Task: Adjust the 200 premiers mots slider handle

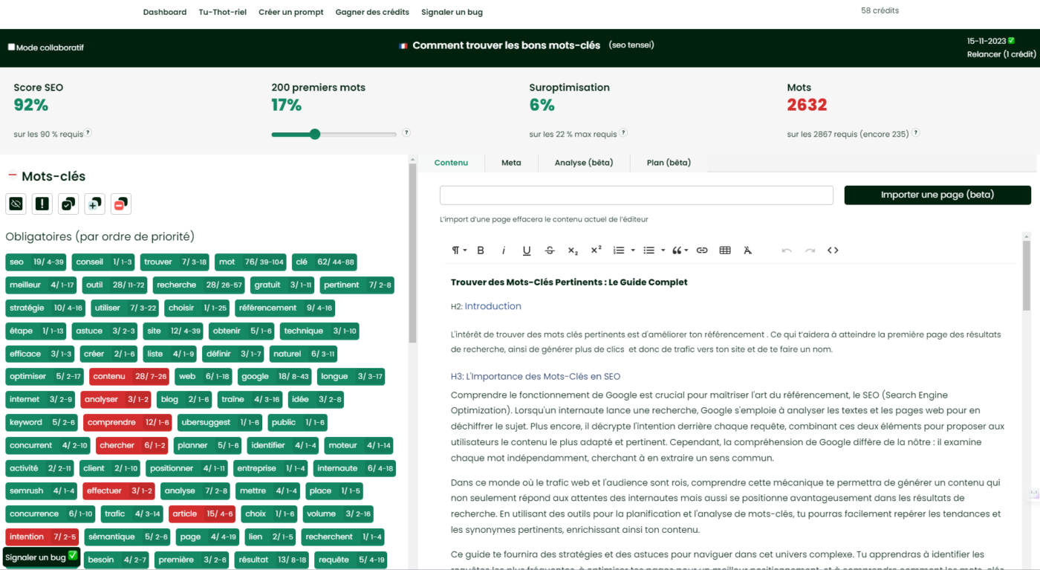Action: point(315,135)
